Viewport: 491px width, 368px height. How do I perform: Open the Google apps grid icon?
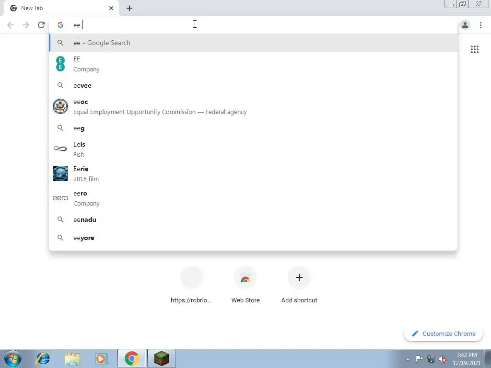pyautogui.click(x=474, y=49)
